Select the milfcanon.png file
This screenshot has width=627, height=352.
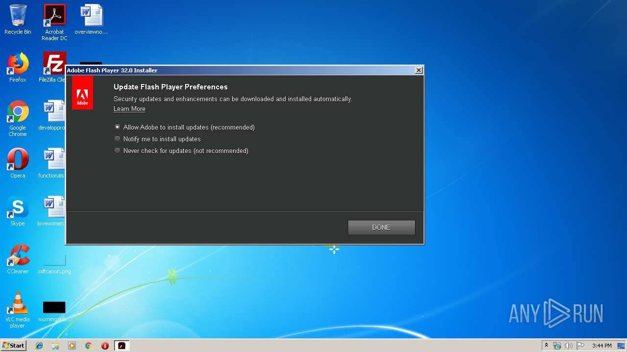(54, 264)
